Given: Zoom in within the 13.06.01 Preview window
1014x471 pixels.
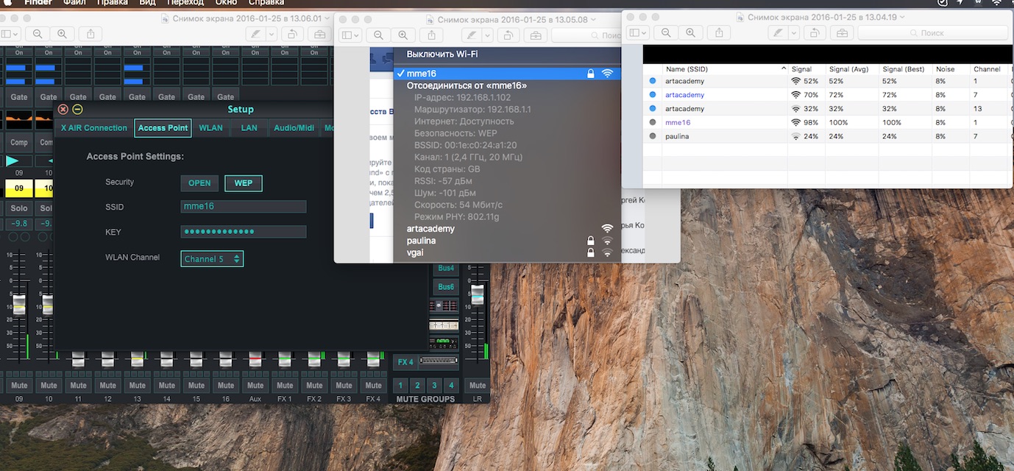Looking at the screenshot, I should pyautogui.click(x=62, y=34).
